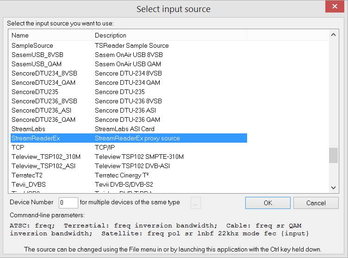Click the Name column header

[x=50, y=35]
